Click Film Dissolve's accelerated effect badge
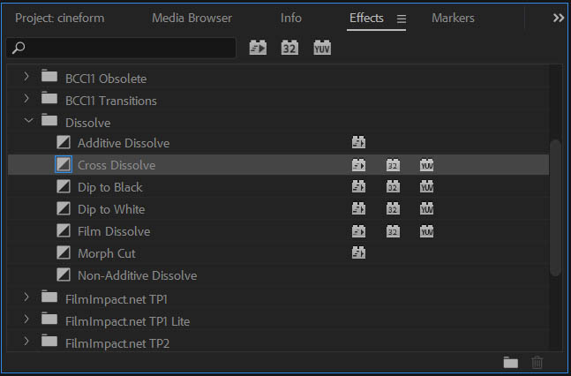This screenshot has height=376, width=571. point(358,231)
